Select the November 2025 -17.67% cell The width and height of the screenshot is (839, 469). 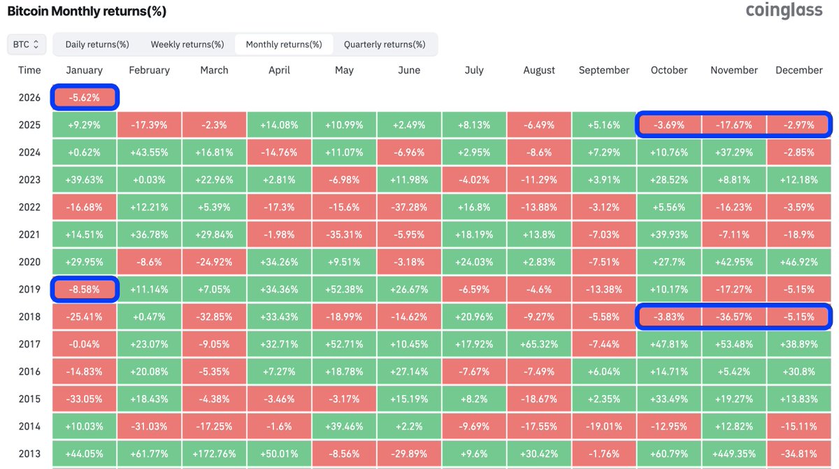tap(733, 125)
